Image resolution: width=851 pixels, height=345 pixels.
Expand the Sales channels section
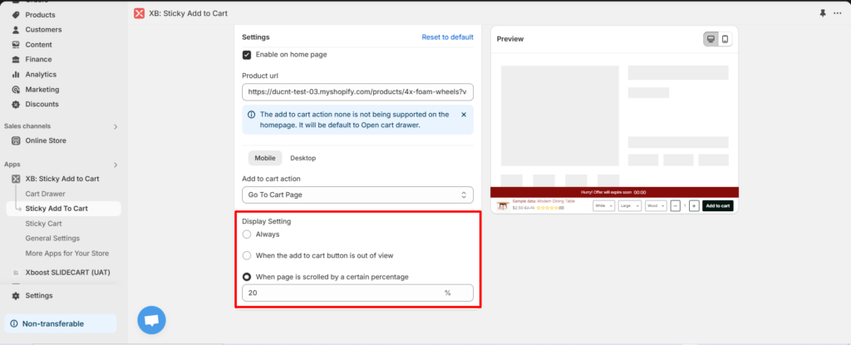[116, 126]
